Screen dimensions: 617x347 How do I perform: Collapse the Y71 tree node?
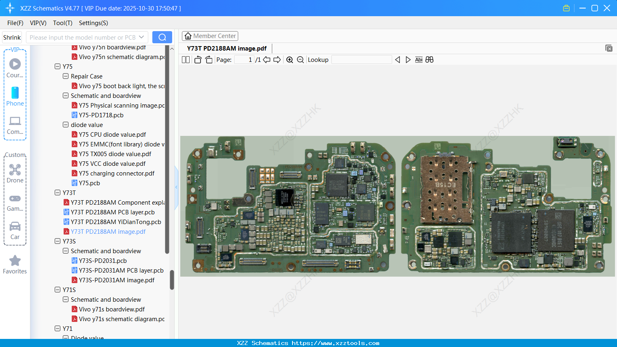pos(58,329)
